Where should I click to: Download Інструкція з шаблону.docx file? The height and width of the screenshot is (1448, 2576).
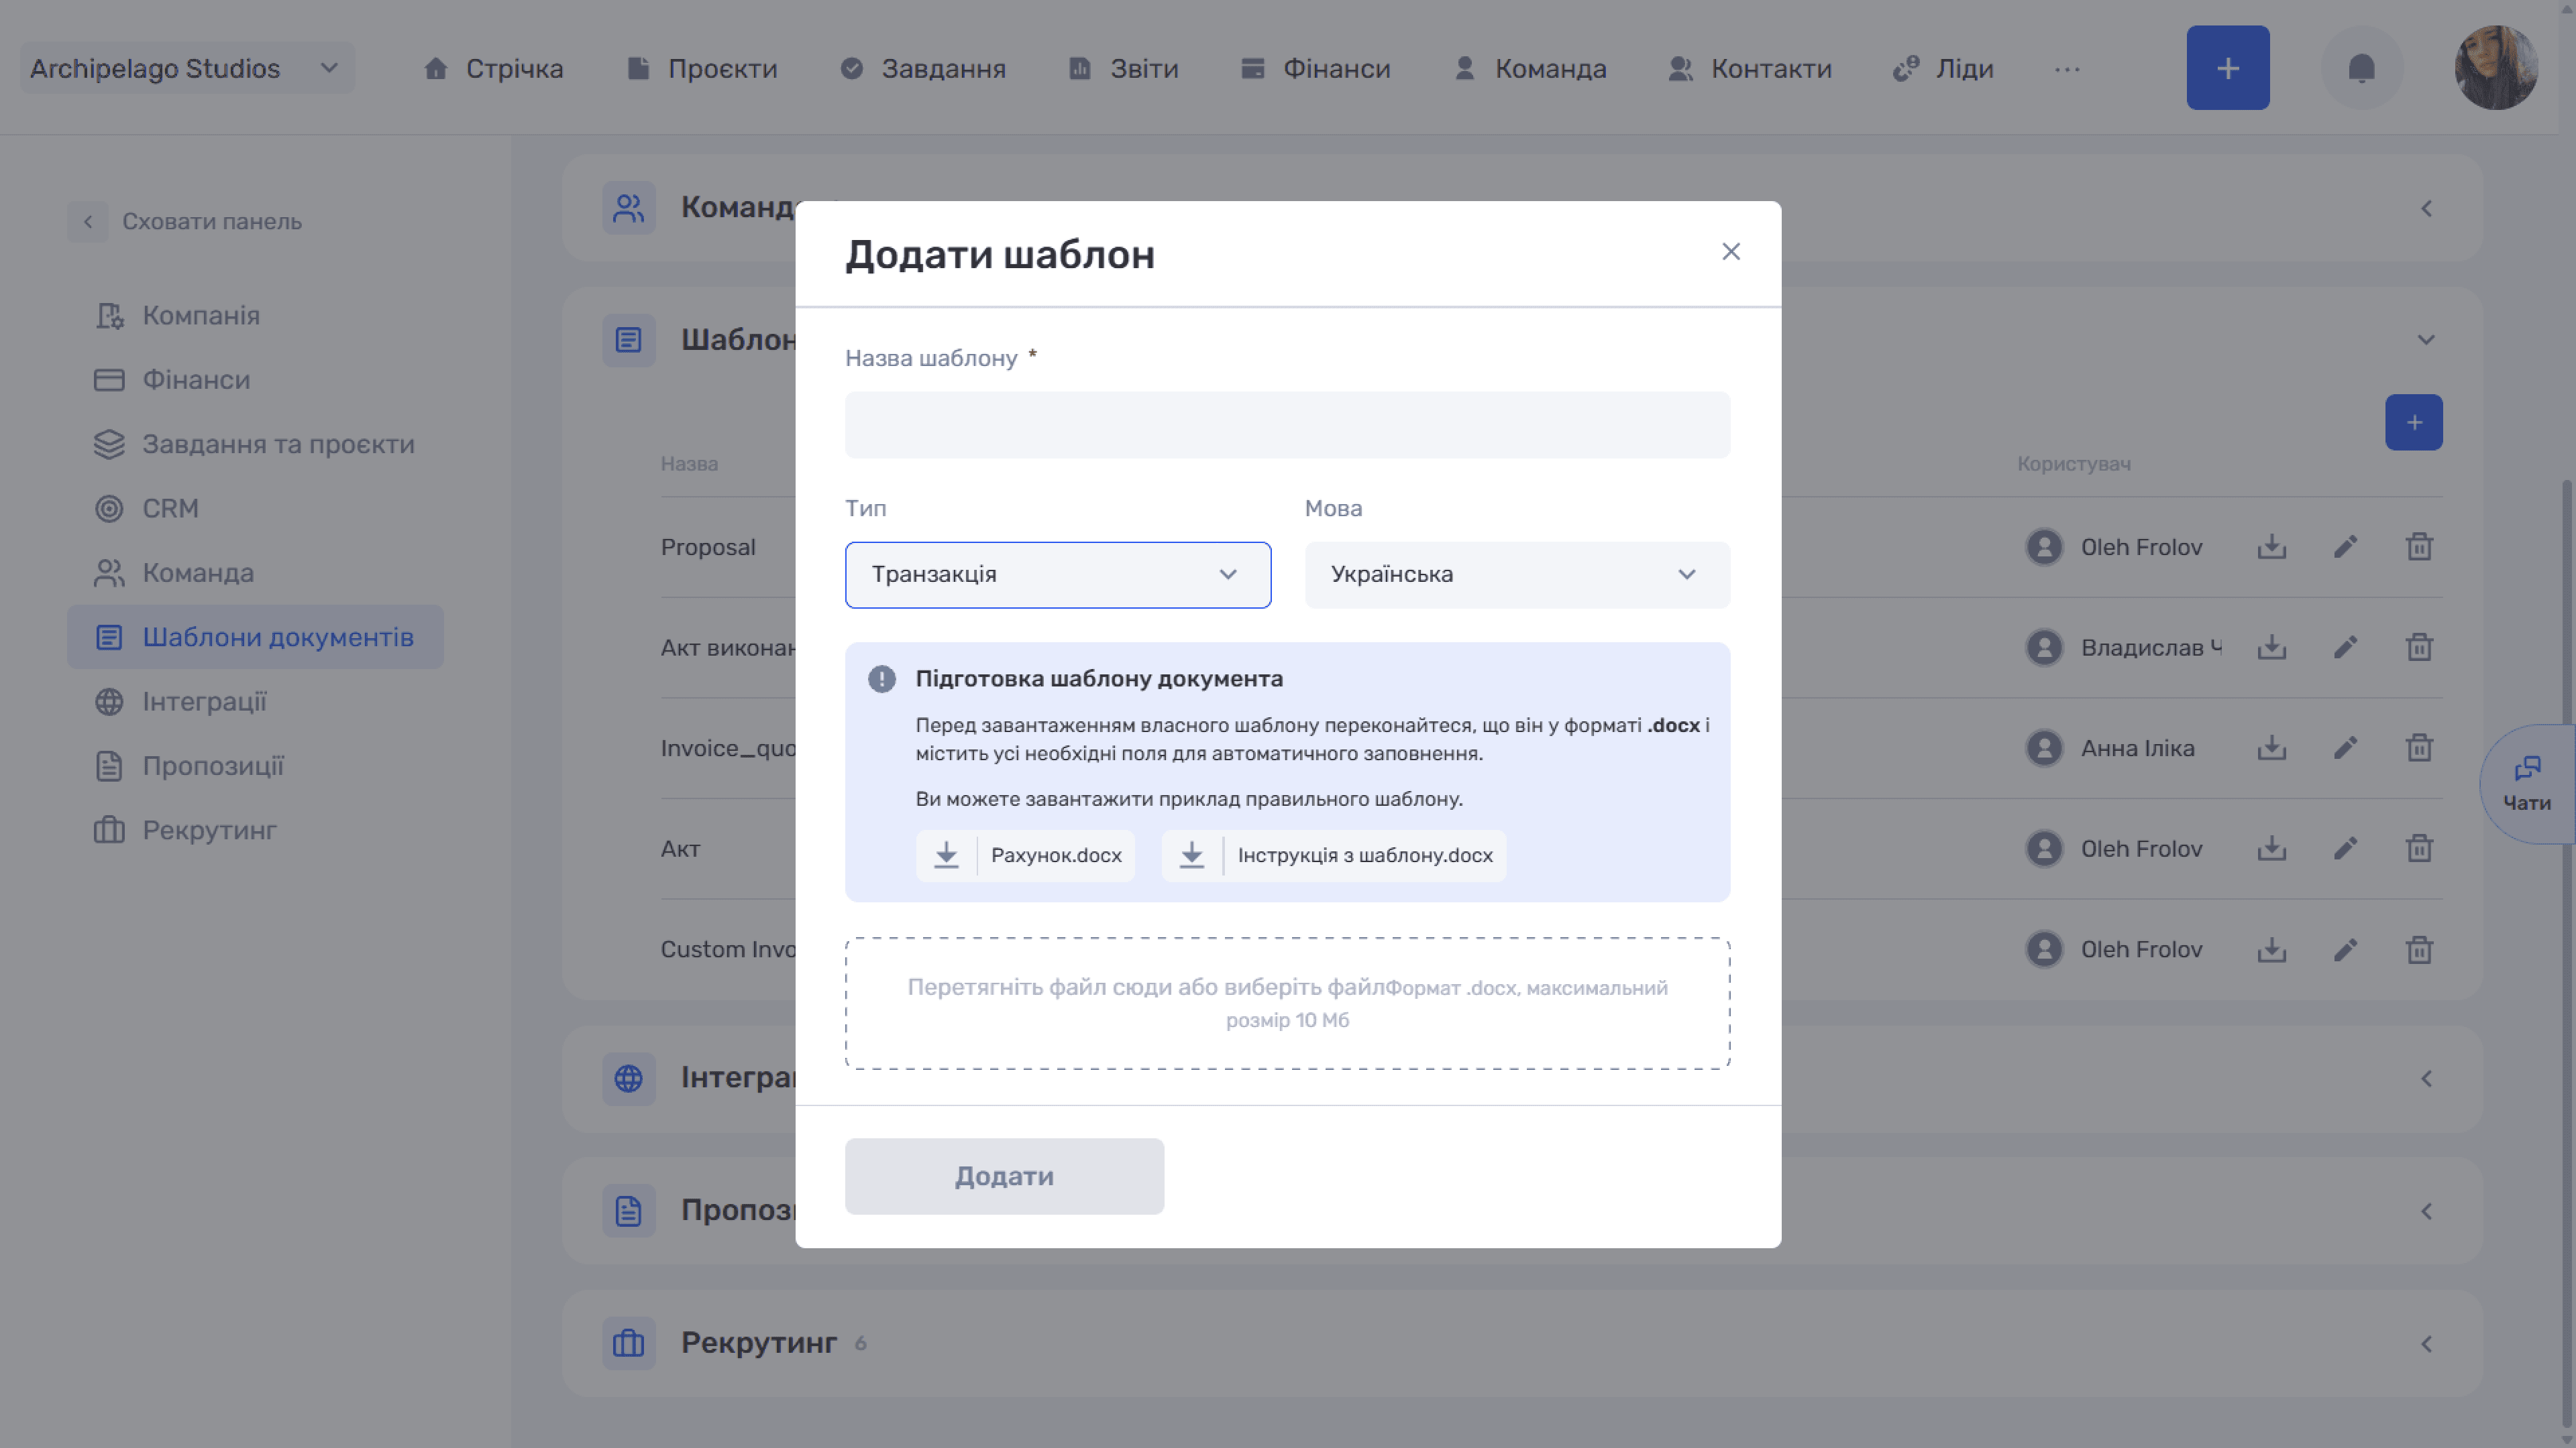[x=1334, y=855]
